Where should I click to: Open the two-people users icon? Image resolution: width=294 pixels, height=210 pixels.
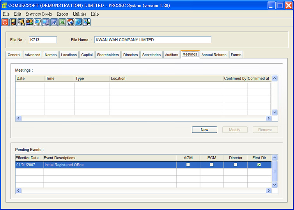29,22
